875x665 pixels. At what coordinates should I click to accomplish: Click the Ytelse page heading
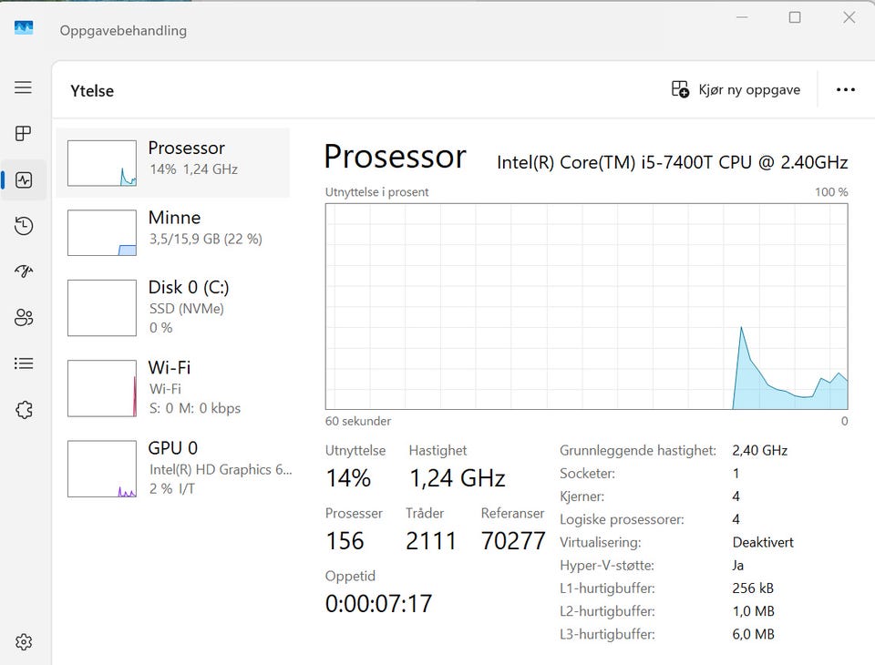click(92, 91)
